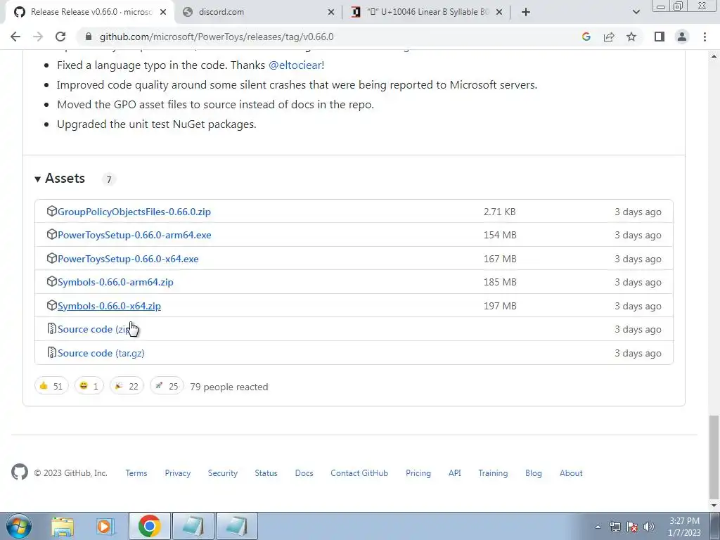Viewport: 720px width, 540px height.
Task: Close the Linear B Syllable tab
Action: click(499, 12)
